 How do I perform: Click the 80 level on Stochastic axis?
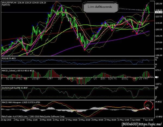pyautogui.click(x=156, y=89)
